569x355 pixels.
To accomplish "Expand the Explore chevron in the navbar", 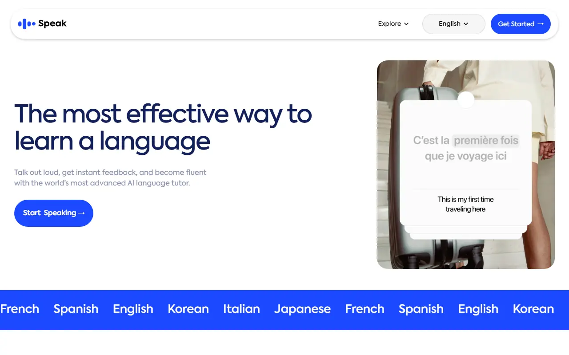I will tap(406, 24).
